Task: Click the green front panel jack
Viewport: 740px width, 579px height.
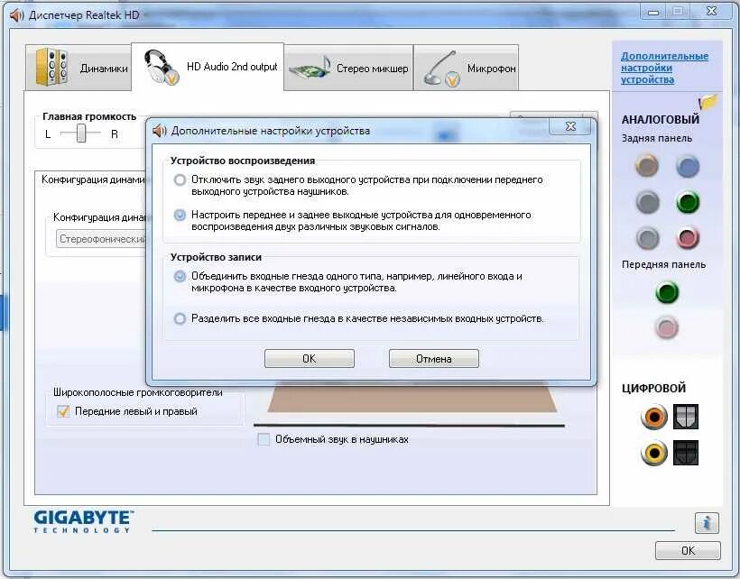Action: [667, 292]
